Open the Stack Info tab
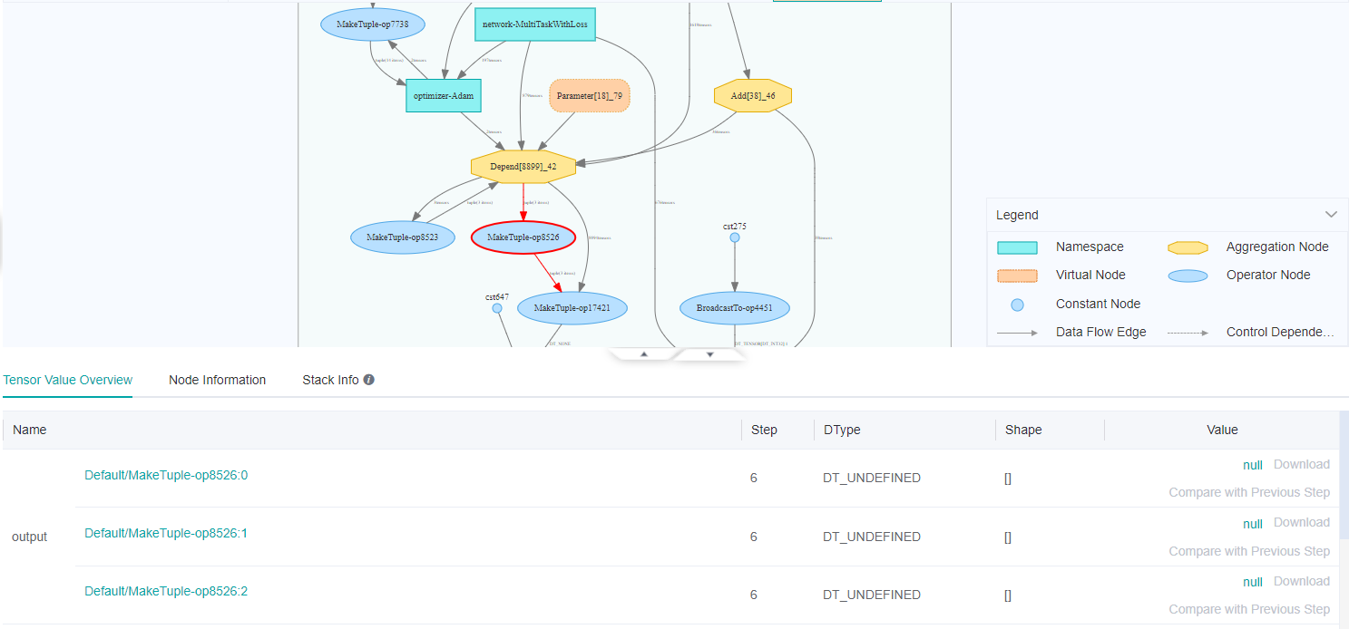This screenshot has width=1359, height=629. 330,380
